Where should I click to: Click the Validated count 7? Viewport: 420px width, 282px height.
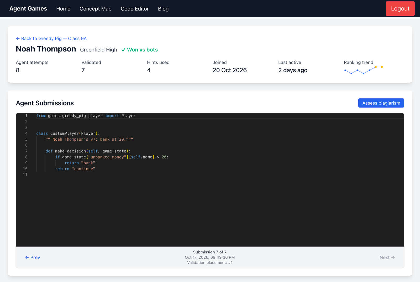83,70
